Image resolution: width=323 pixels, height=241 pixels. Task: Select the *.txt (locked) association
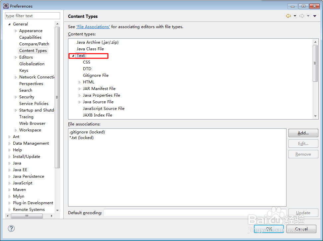coord(81,137)
